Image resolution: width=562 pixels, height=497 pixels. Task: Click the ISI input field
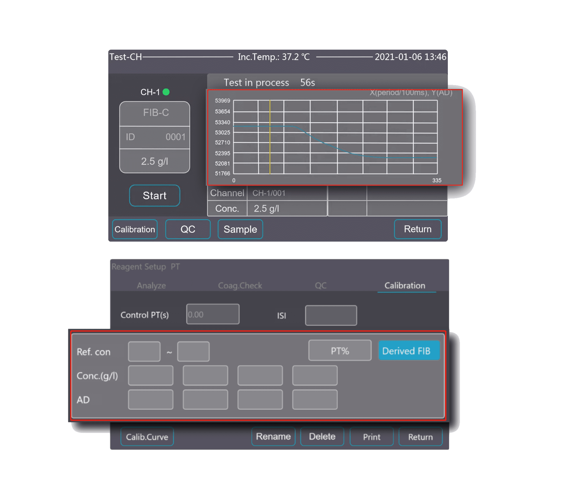pos(331,315)
